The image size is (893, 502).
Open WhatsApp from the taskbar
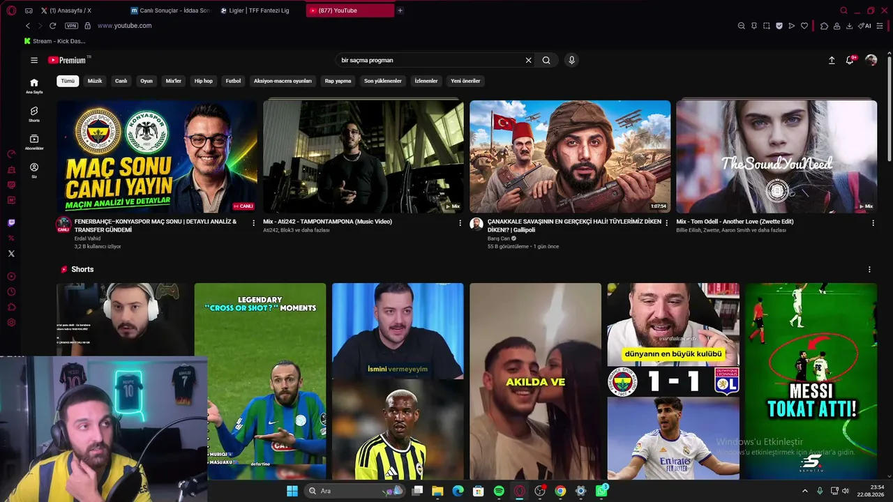[x=601, y=491]
